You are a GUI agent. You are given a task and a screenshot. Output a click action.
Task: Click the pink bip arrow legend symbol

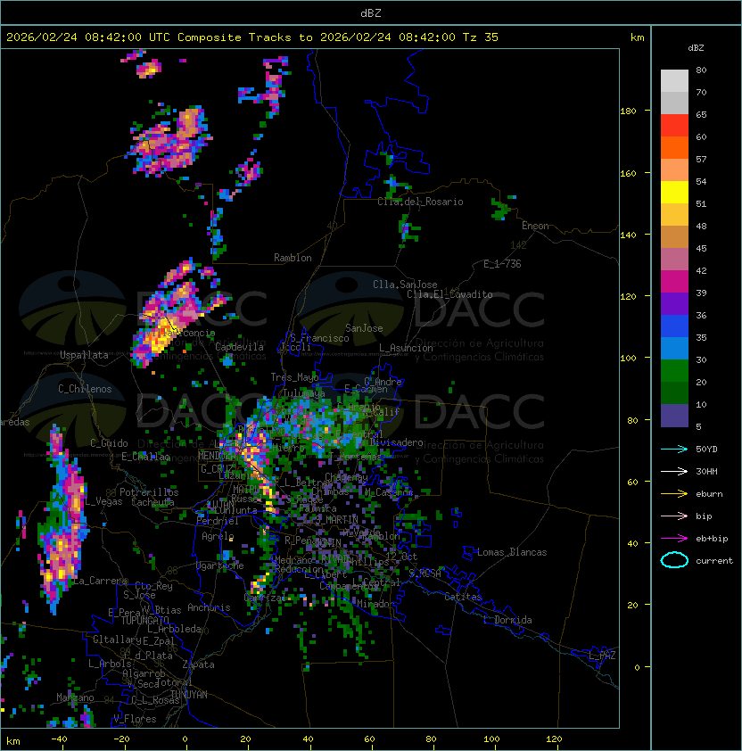[674, 516]
